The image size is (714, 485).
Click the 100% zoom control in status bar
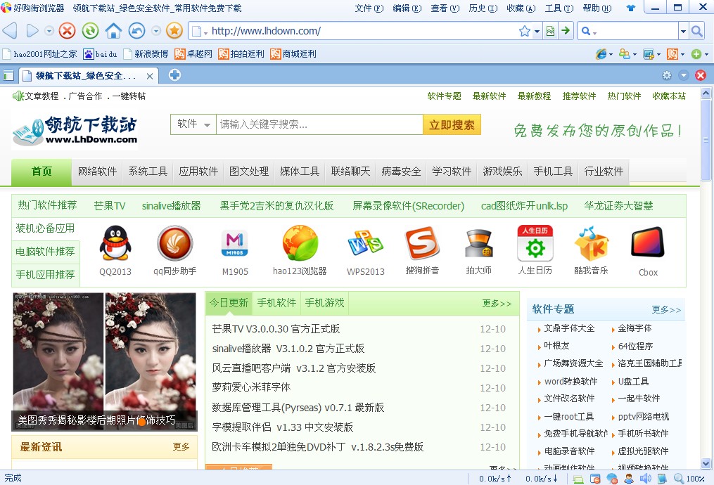(x=689, y=479)
